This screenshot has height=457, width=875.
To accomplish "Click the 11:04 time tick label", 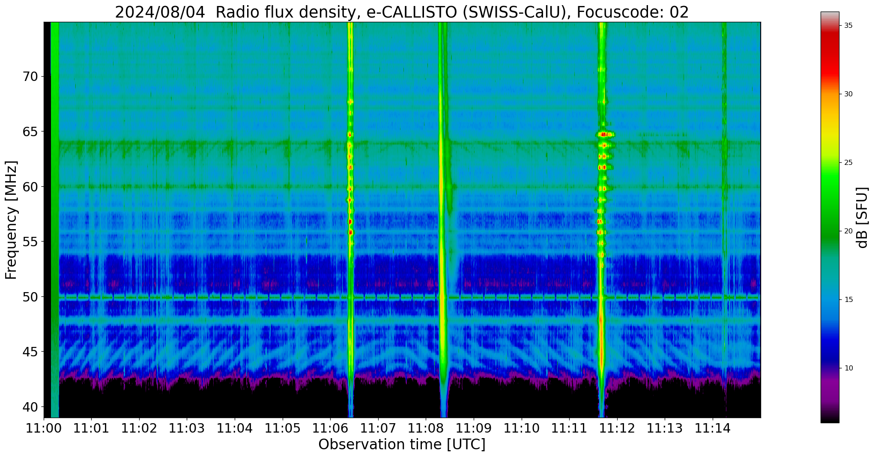I will pos(235,428).
